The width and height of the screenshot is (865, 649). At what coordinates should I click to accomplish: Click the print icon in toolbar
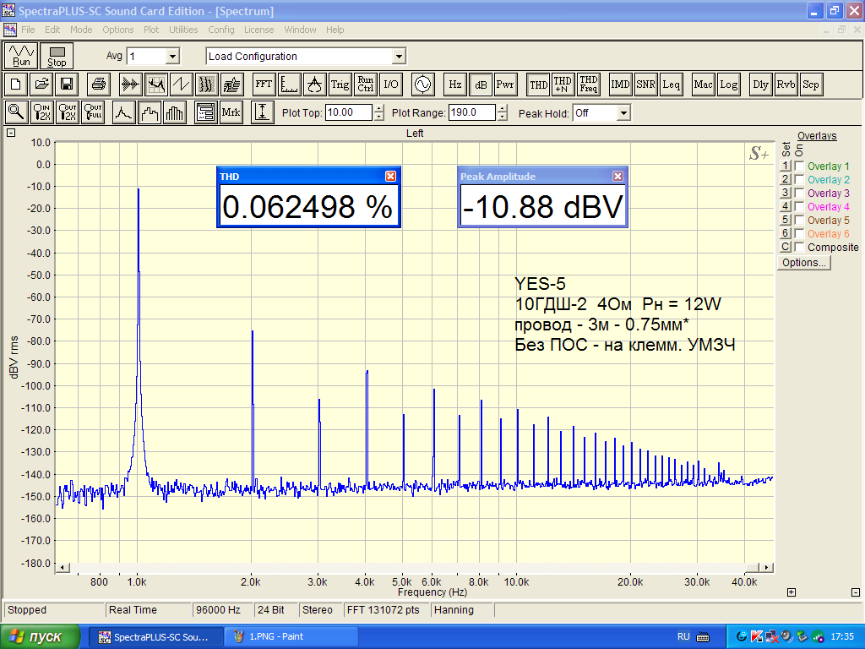[x=99, y=85]
